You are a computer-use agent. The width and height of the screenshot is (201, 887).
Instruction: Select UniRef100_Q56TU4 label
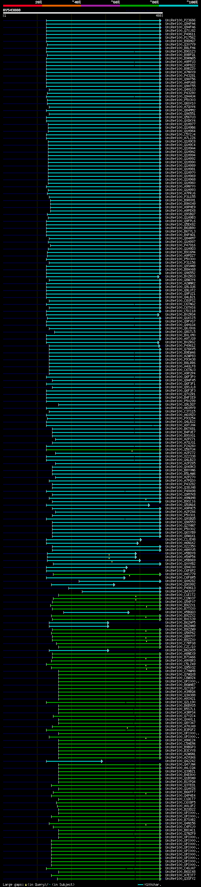(x=180, y=449)
